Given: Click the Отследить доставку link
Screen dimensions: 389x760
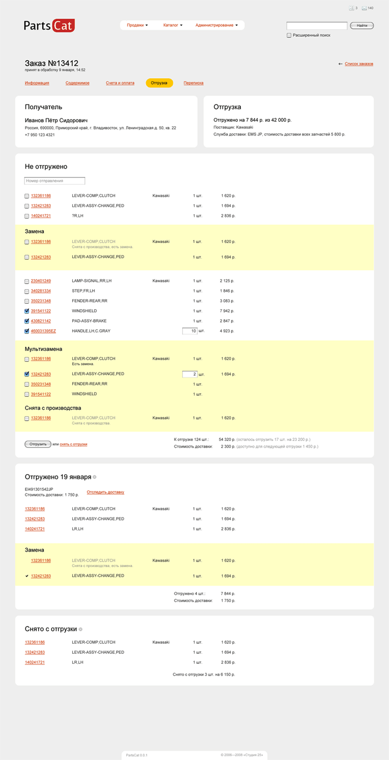Looking at the screenshot, I should tap(106, 492).
